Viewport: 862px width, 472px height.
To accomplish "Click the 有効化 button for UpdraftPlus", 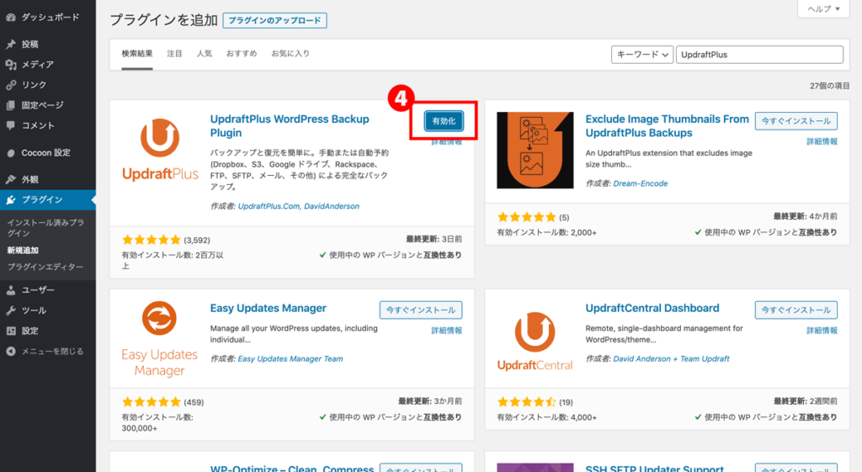I will [x=444, y=121].
